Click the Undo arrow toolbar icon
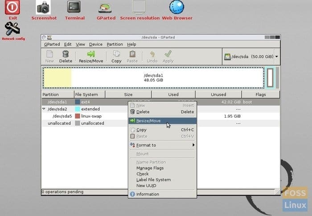Image resolution: width=312 pixels, height=216 pixels. click(152, 54)
